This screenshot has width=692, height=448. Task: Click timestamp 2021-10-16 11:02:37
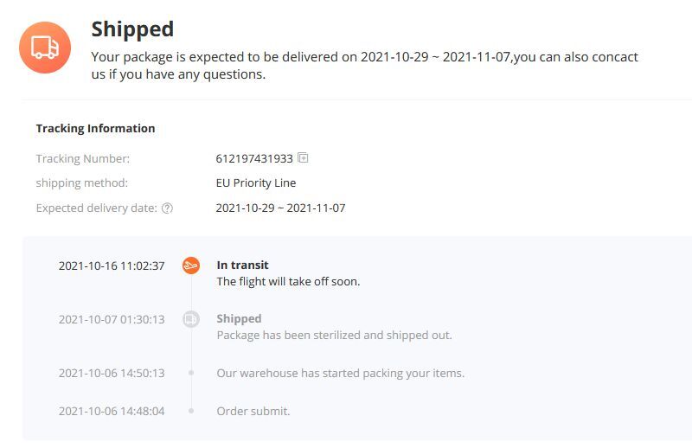tap(112, 266)
